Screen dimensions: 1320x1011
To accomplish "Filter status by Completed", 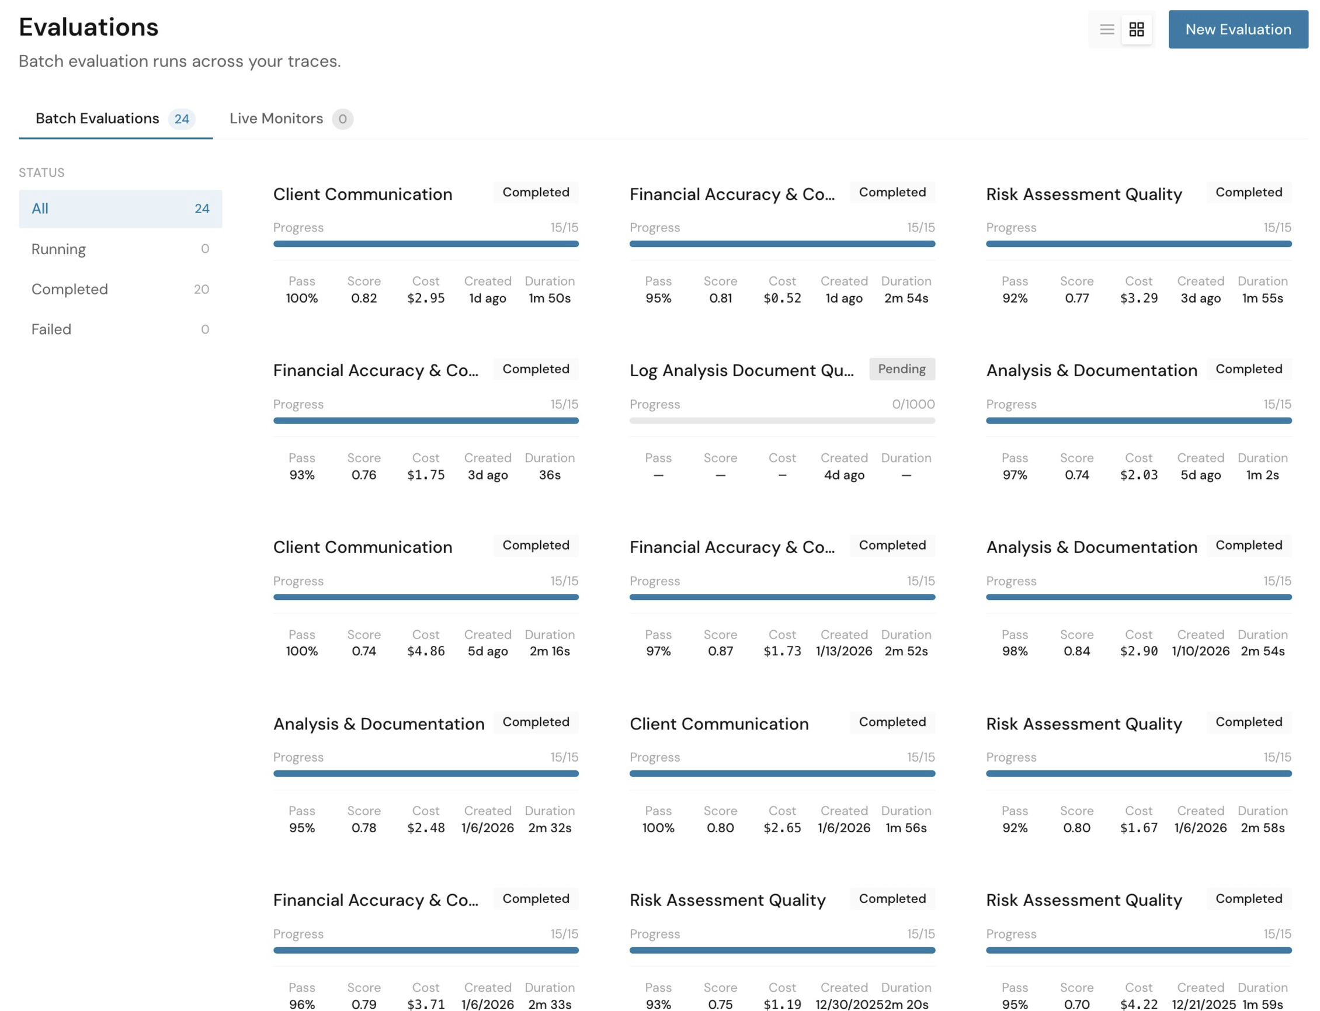I will tap(120, 290).
